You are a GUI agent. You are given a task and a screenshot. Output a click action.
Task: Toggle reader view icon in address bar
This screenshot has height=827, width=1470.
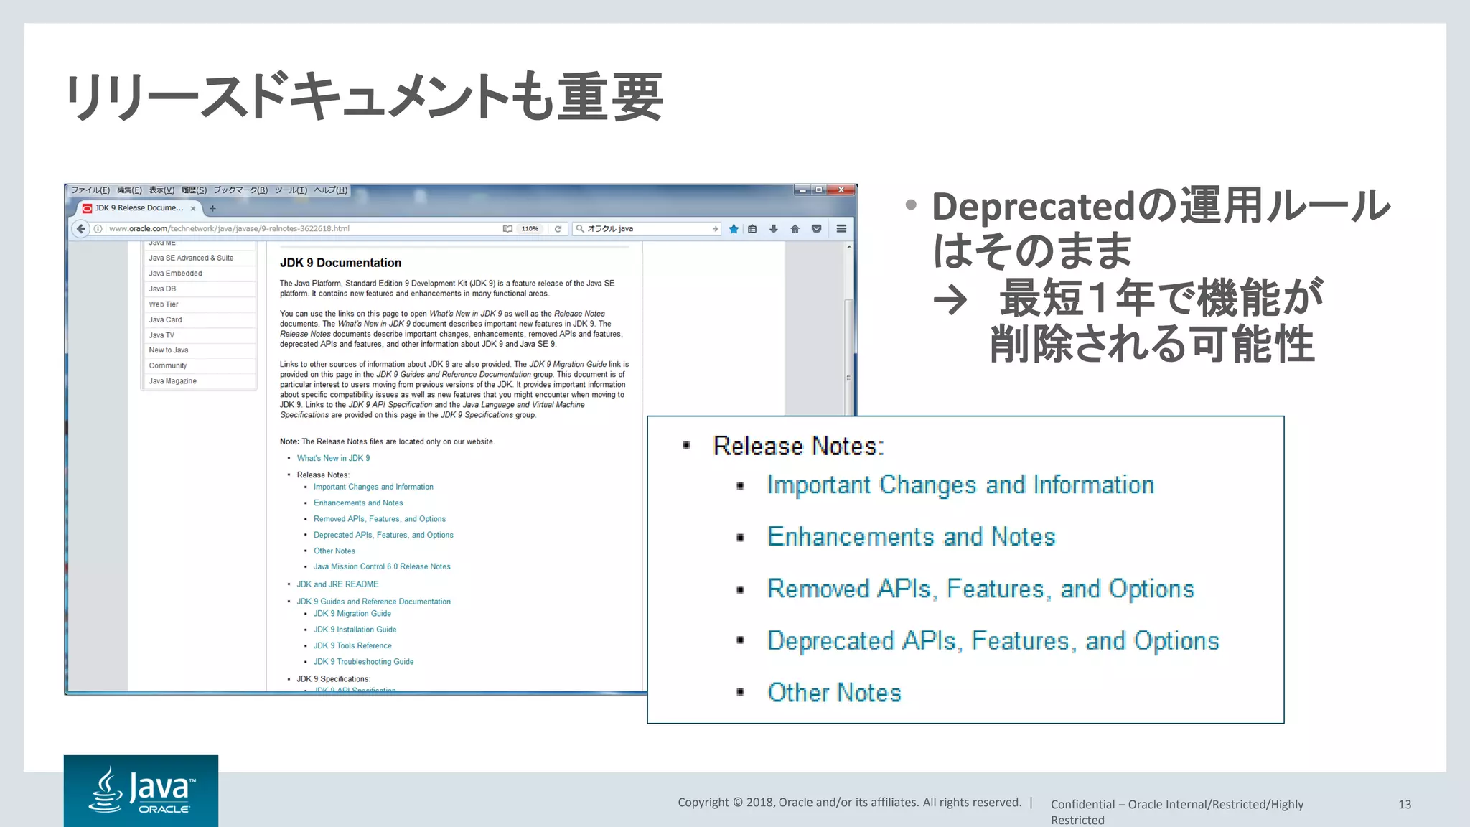point(507,229)
